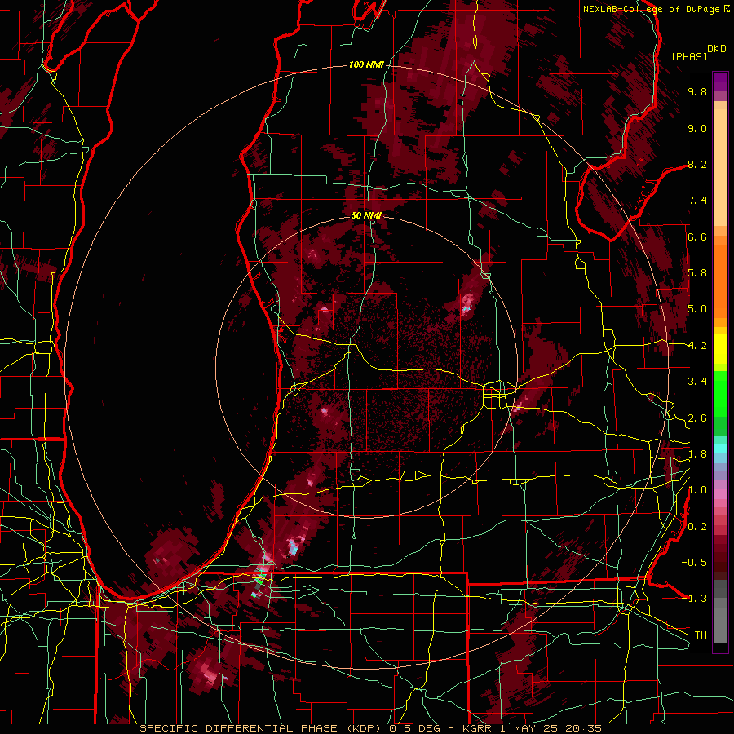
Task: Click the purple top segment of color bar
Action: [720, 82]
